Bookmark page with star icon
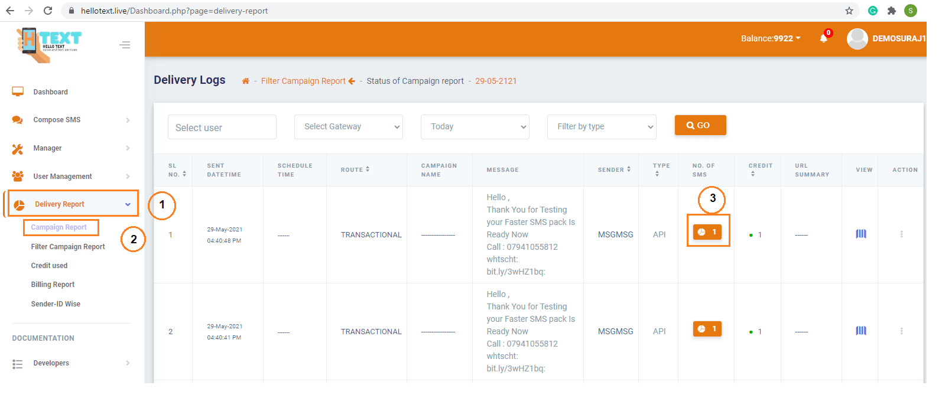942x408 pixels. (849, 11)
